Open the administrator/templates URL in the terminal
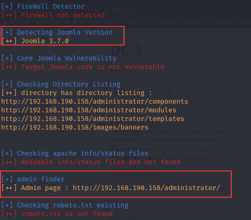Viewport: 251px width, 220px height. tap(93, 119)
